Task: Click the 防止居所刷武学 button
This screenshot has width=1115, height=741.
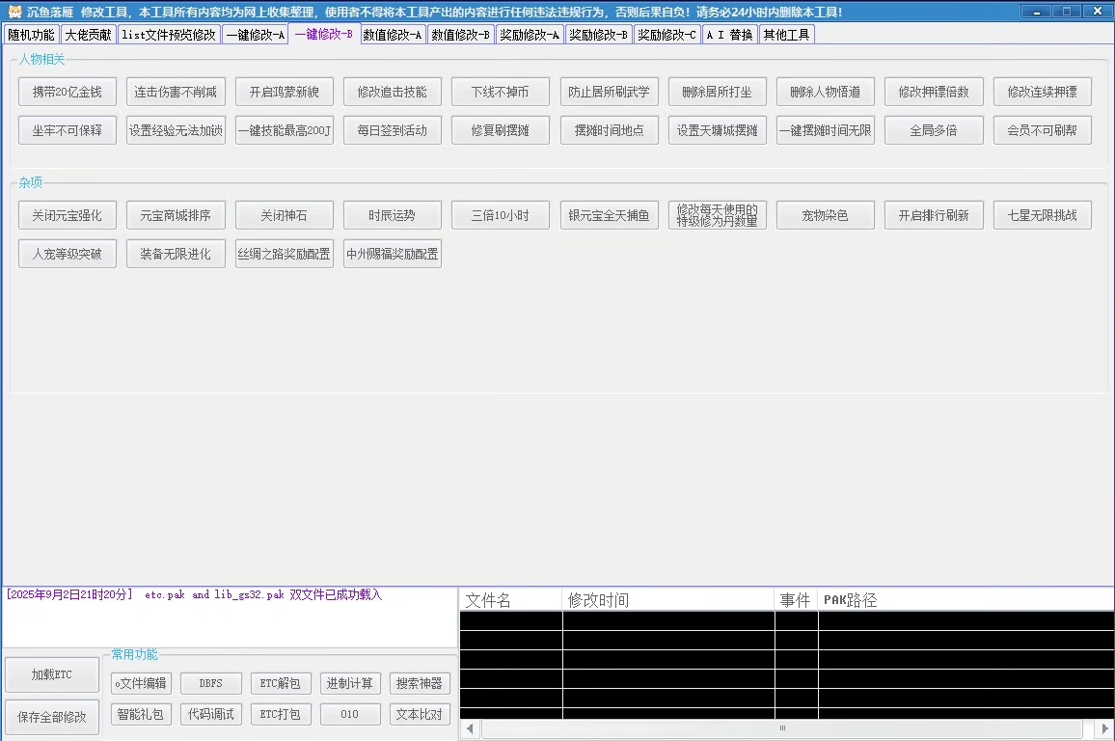Action: (610, 92)
